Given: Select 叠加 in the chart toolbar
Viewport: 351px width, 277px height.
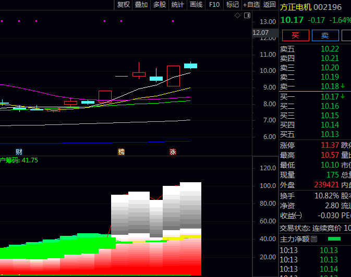Looking at the screenshot, I should coord(141,5).
